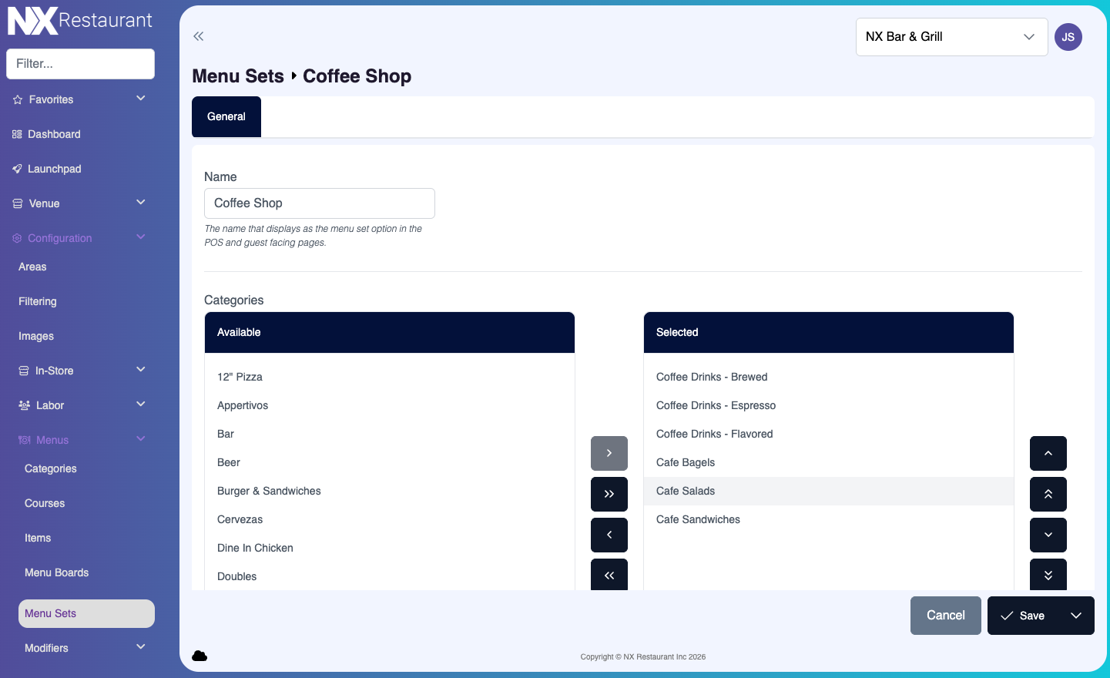
Task: Open the JS user avatar menu
Action: pos(1068,37)
